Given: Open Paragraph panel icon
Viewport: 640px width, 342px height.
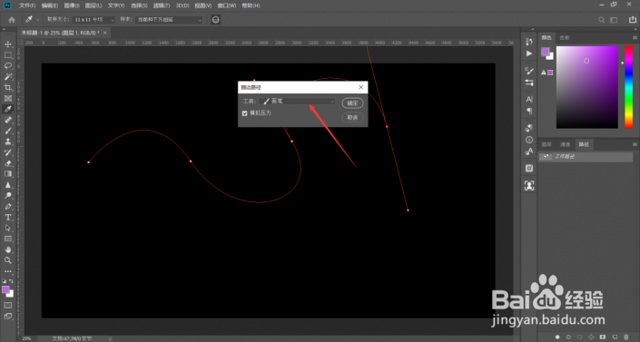Looking at the screenshot, I should 529,111.
